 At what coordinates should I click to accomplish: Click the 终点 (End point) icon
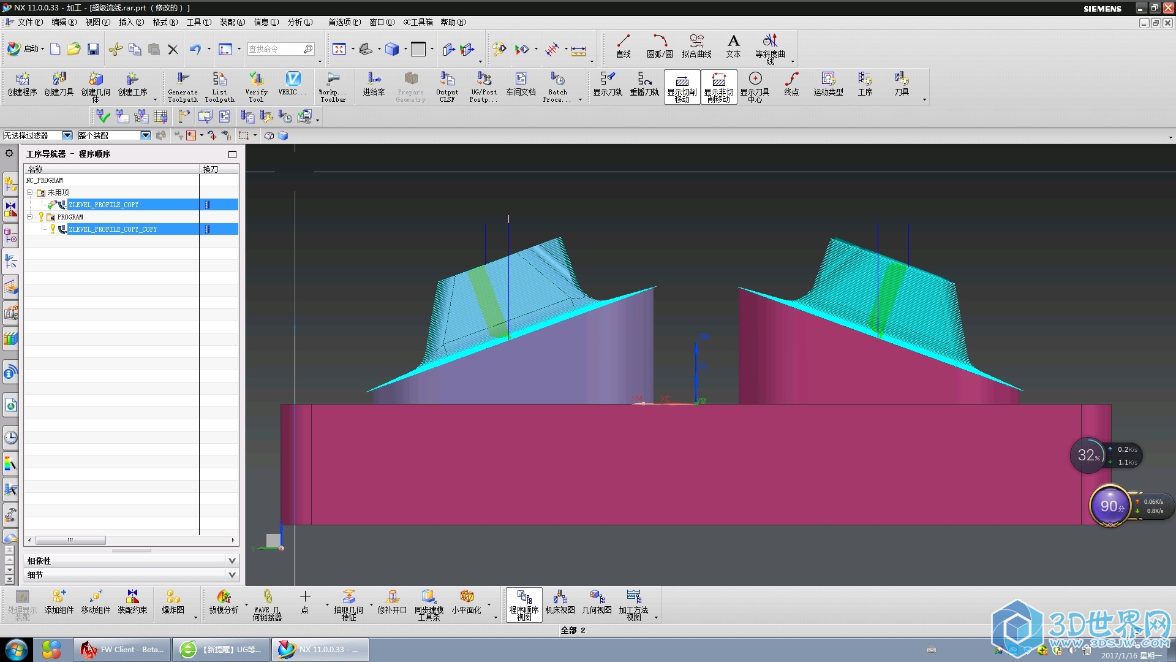[x=791, y=85]
